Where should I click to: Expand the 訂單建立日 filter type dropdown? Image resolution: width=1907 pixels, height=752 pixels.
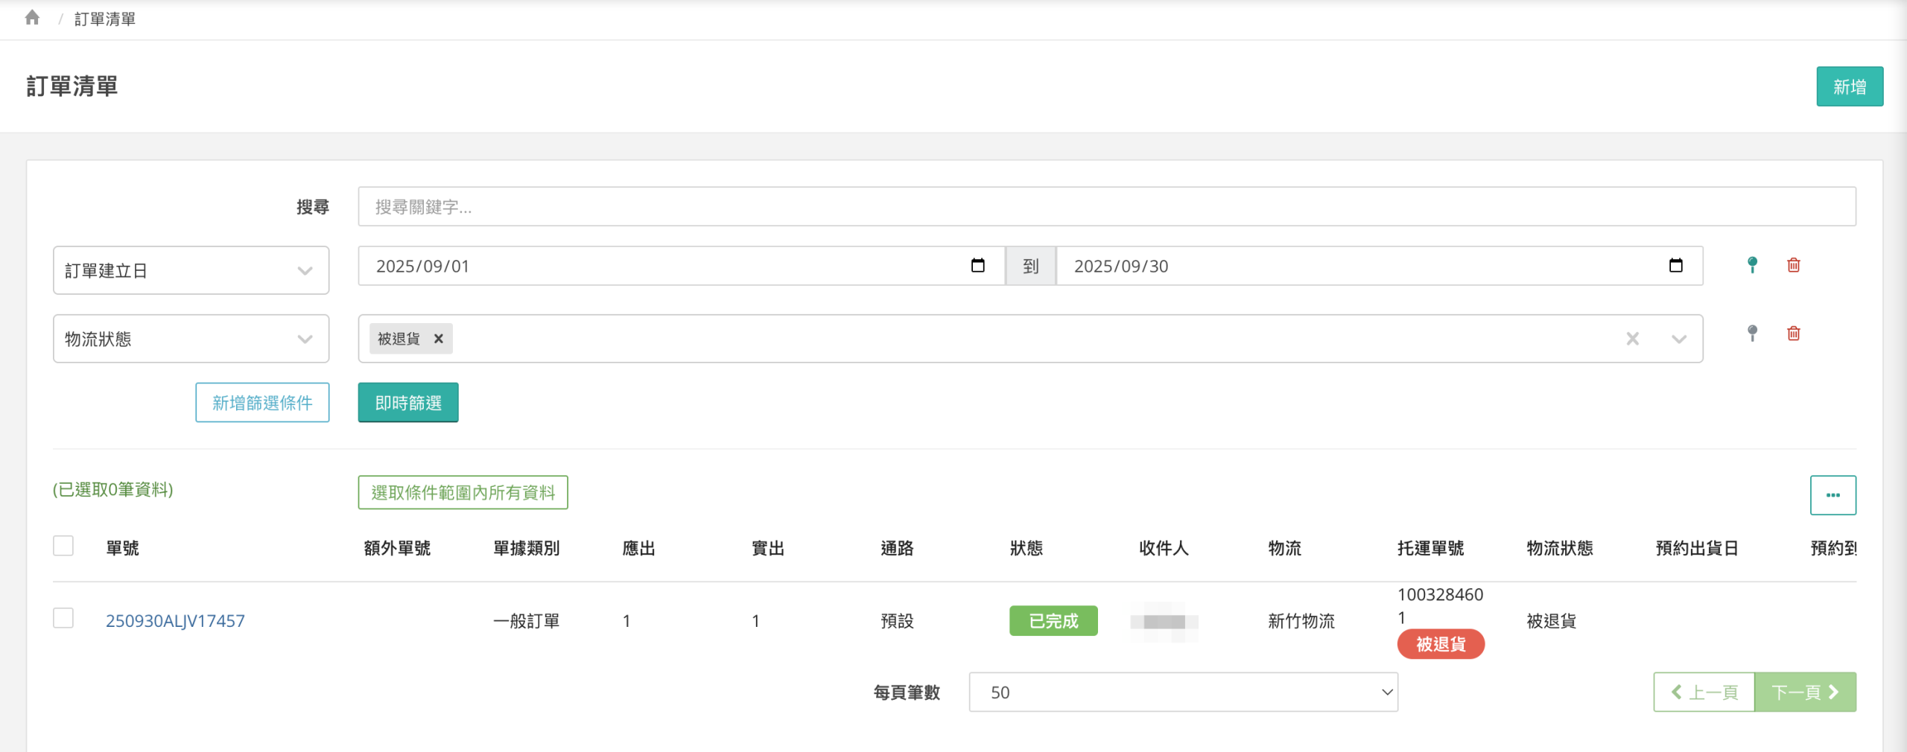[x=191, y=270]
